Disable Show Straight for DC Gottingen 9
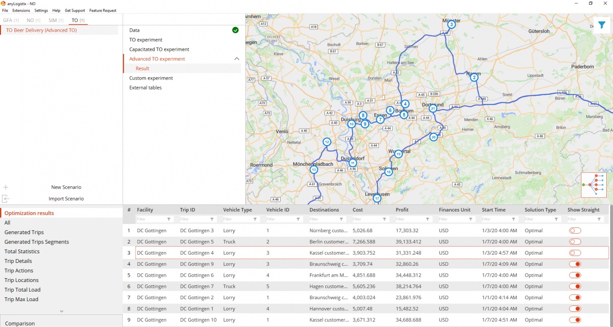Viewport: 613px width, 327px height. 575,264
